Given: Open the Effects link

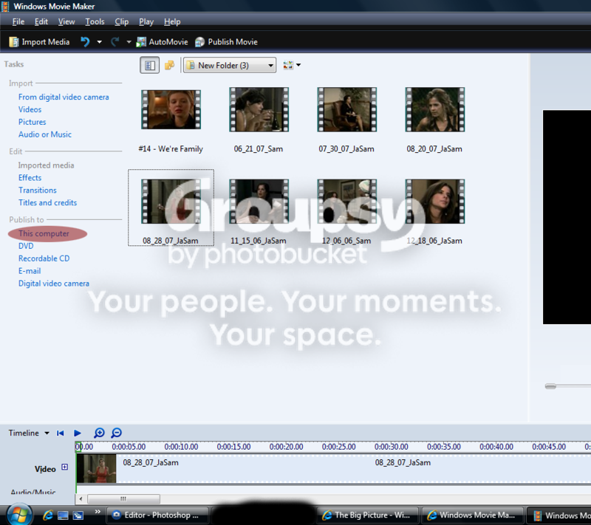Looking at the screenshot, I should click(30, 178).
